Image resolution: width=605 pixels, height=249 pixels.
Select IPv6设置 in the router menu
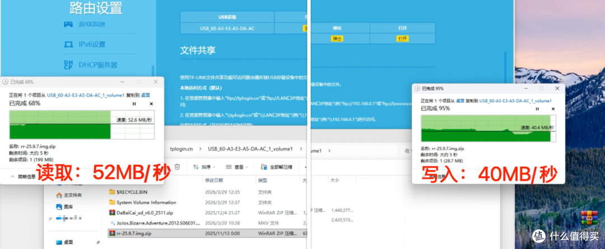[x=92, y=44]
